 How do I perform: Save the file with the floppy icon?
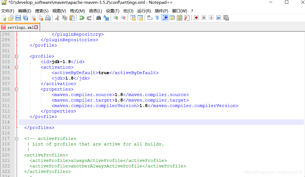tap(18, 18)
